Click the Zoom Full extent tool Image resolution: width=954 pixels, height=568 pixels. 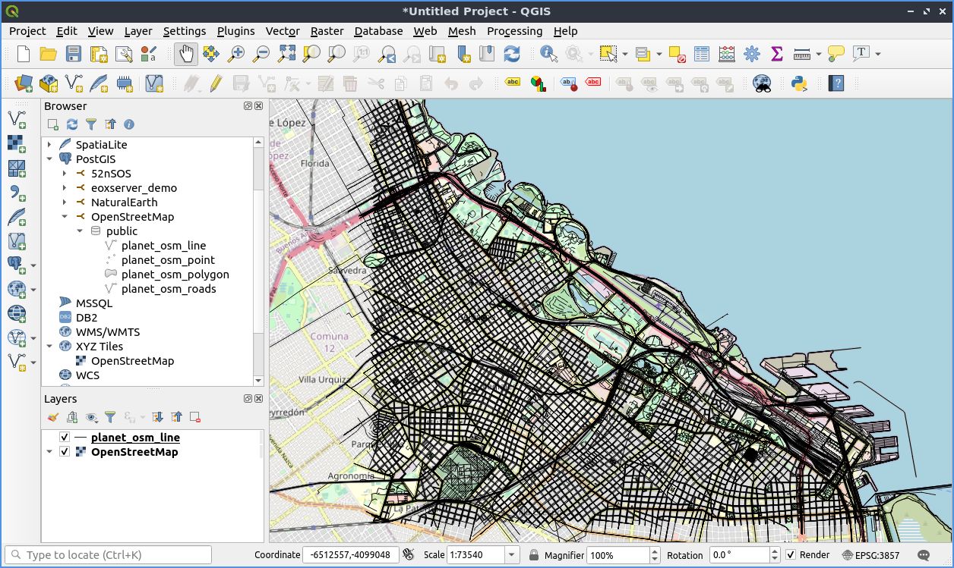(x=286, y=54)
